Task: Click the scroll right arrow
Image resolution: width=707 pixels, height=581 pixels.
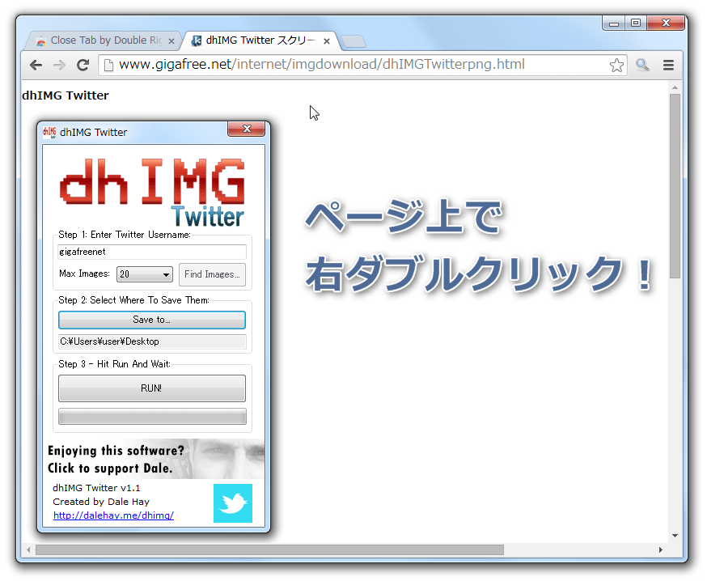Action: pos(661,550)
